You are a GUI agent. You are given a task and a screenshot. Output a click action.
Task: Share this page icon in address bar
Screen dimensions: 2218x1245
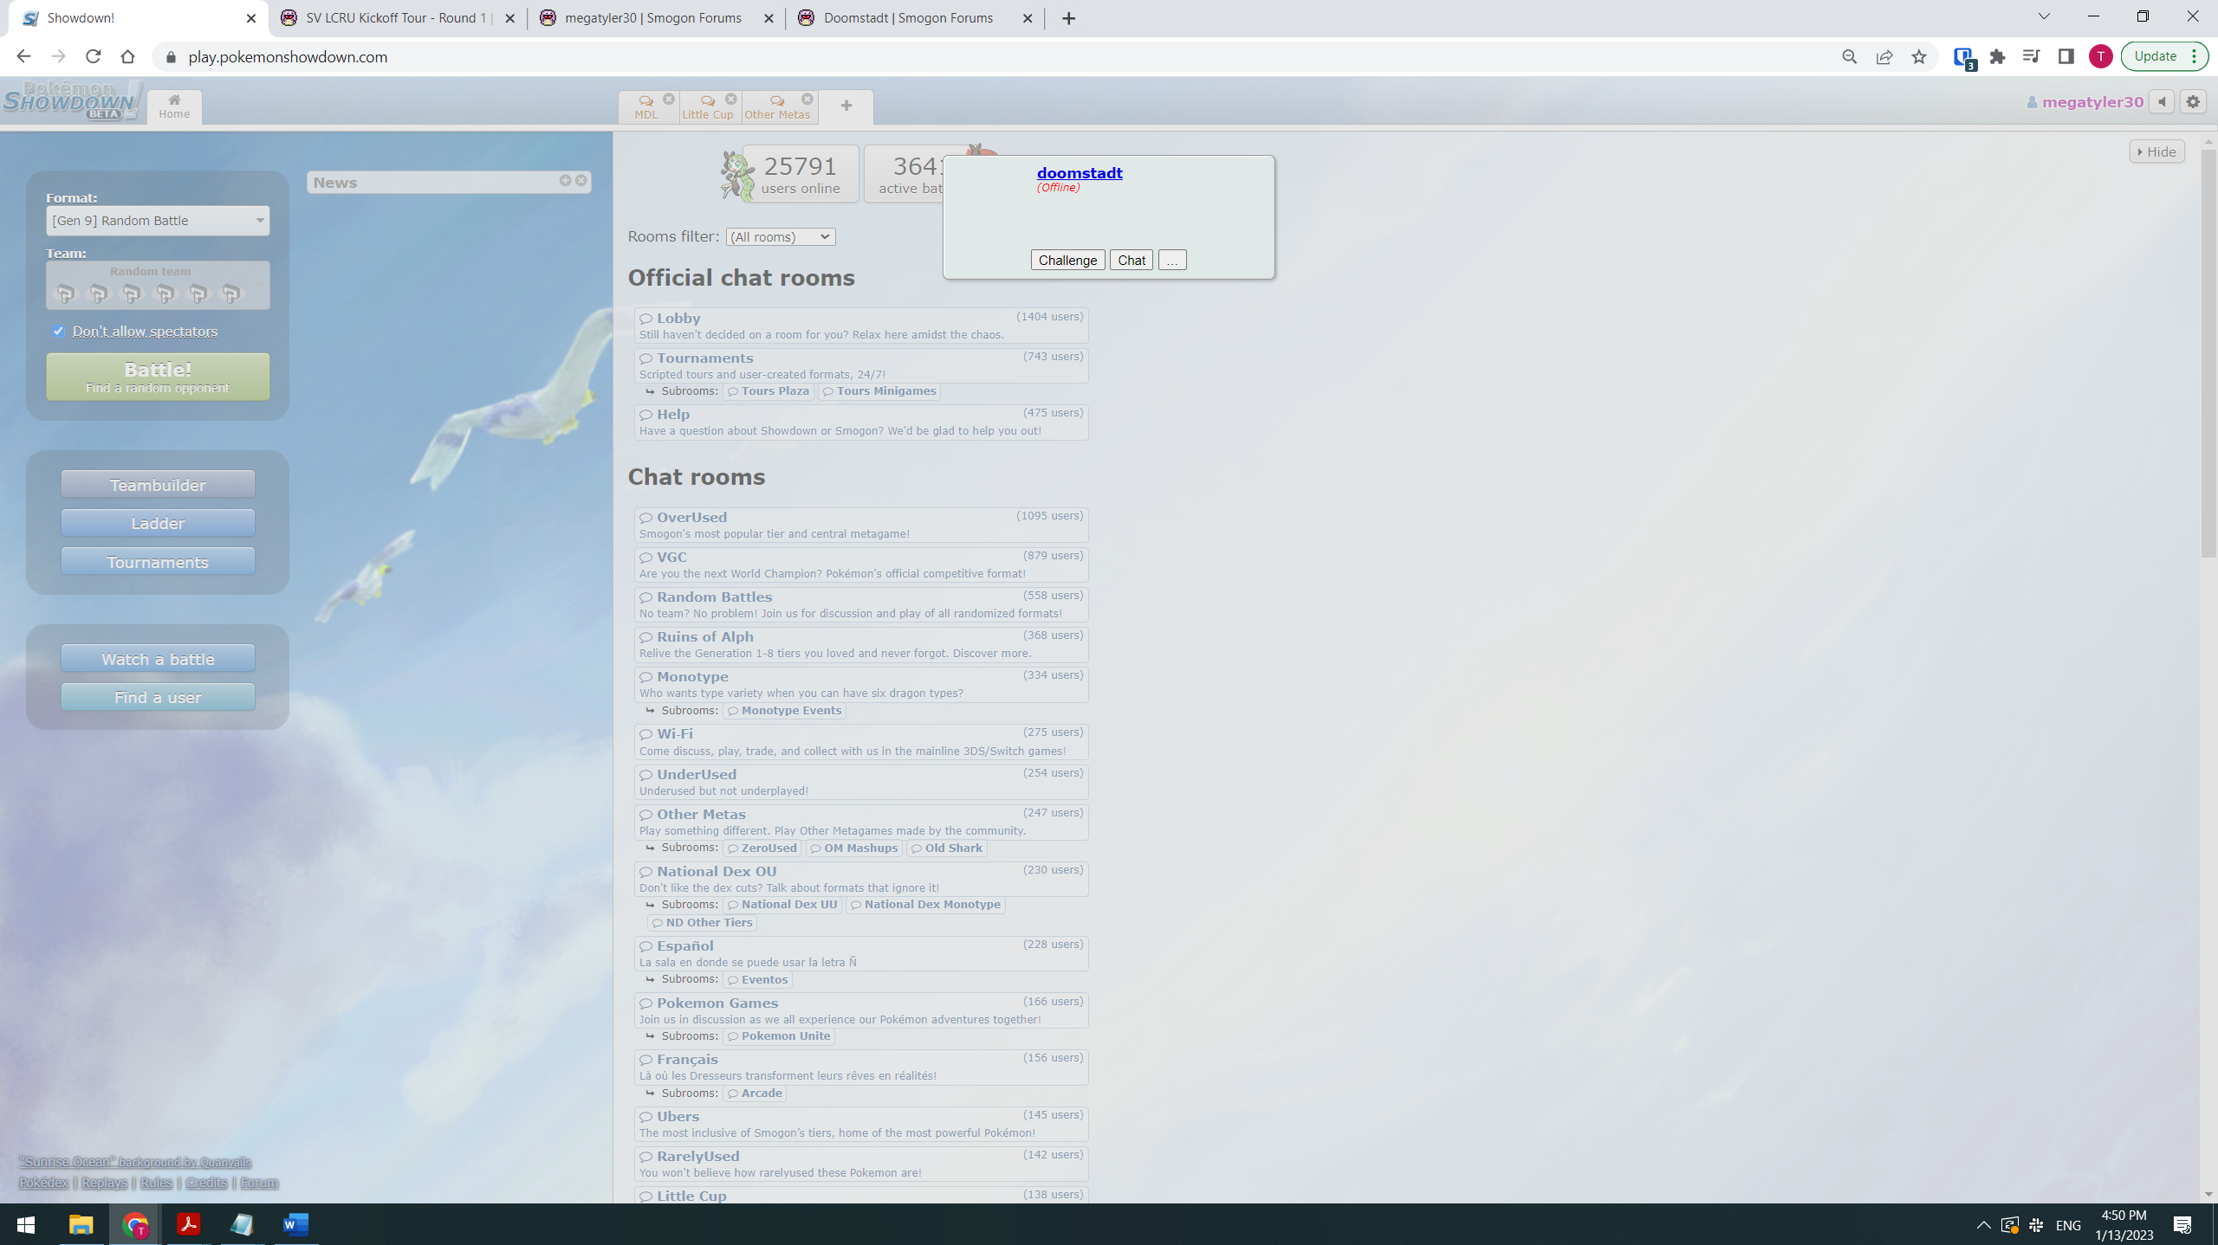1884,56
